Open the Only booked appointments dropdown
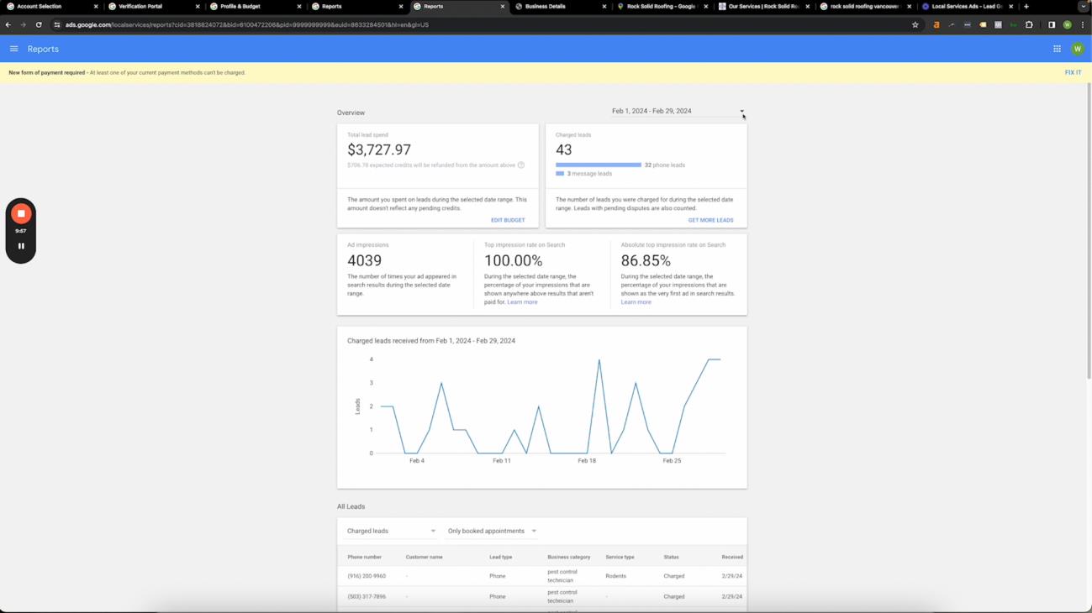 (493, 531)
